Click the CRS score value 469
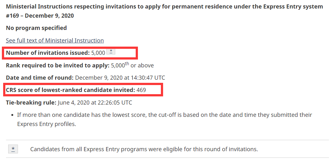Viewport: 335px width, 160px height. click(x=141, y=90)
